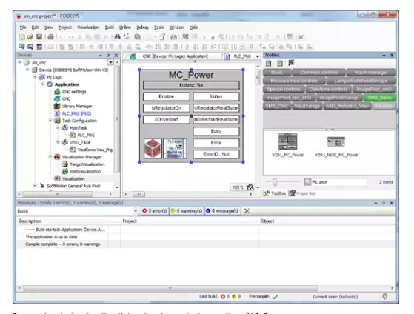Click the Save icon in toolbar
The image size is (414, 314).
(39, 37)
